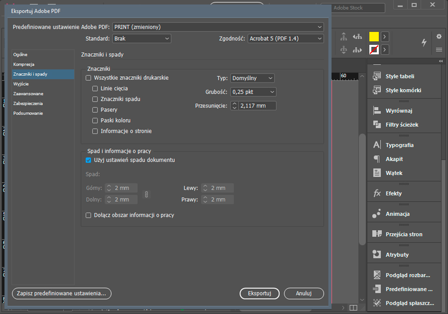Select the Znaczniki i spady section
Viewport: 448px width, 314px height.
[x=43, y=74]
